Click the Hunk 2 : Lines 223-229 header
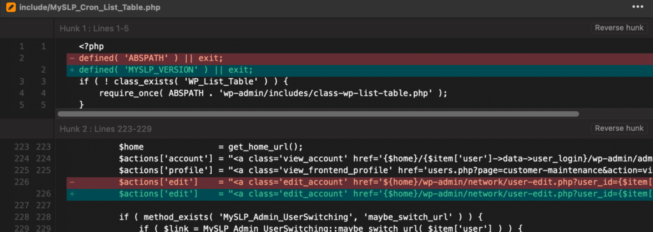Screen dimensions: 653x232 click(105, 128)
